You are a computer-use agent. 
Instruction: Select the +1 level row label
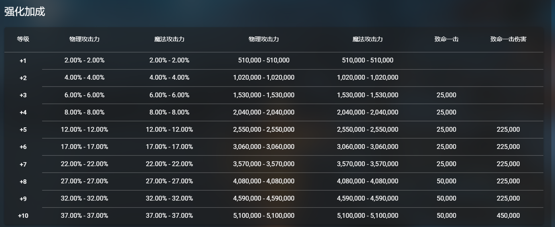point(23,61)
